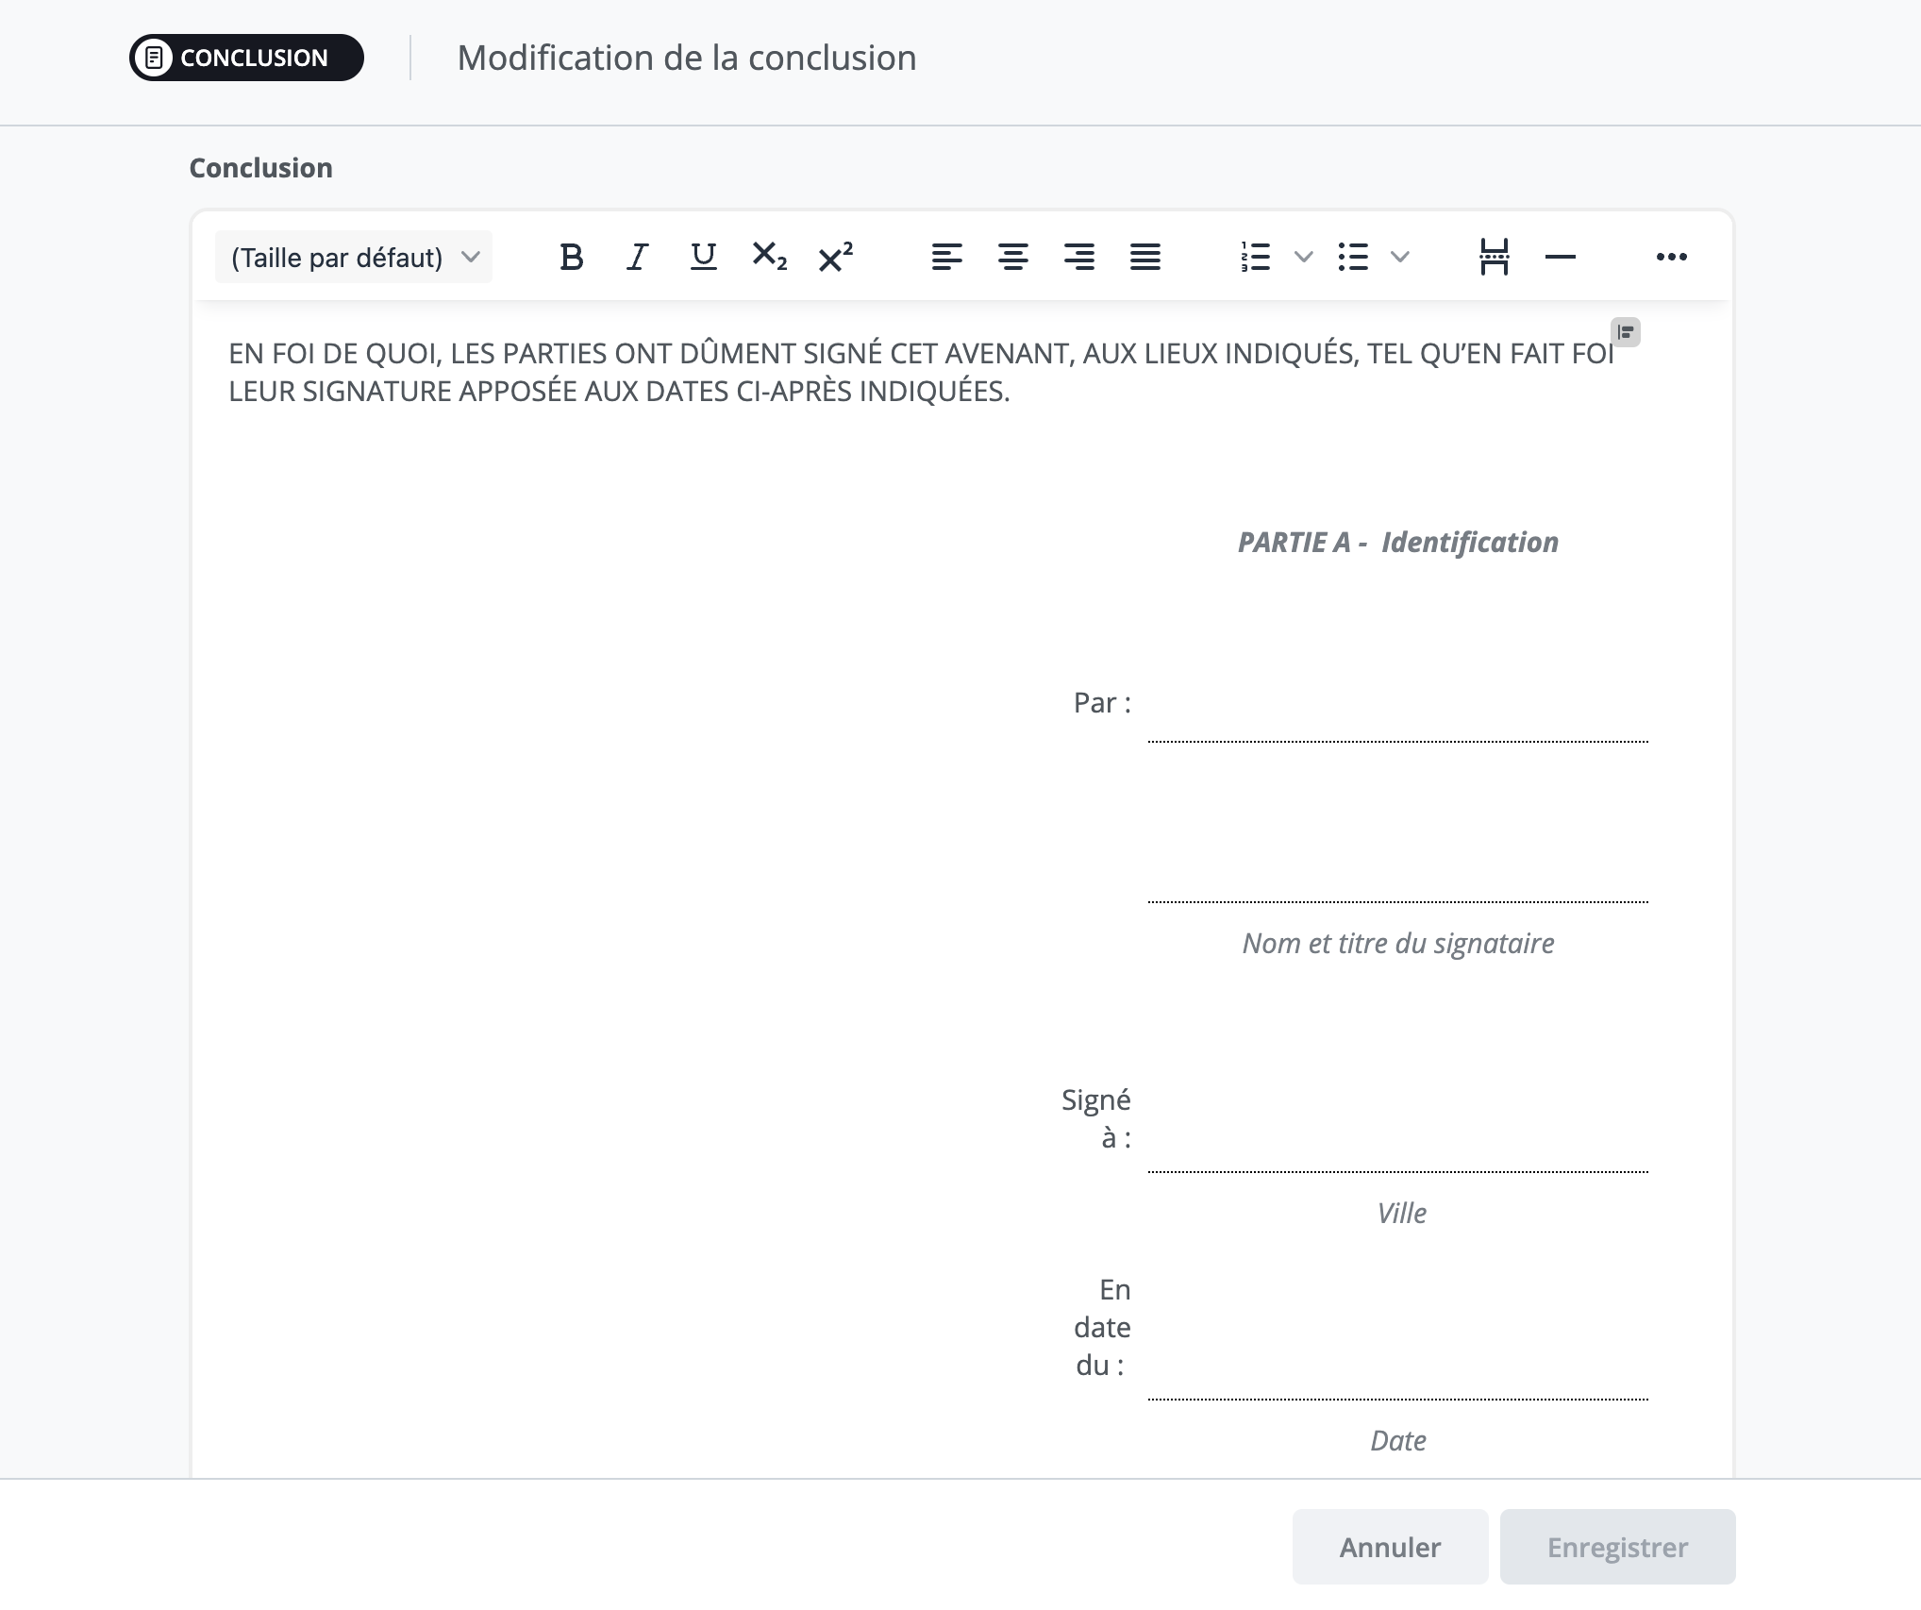The image size is (1921, 1610).
Task: Toggle underline formatting
Action: point(703,257)
